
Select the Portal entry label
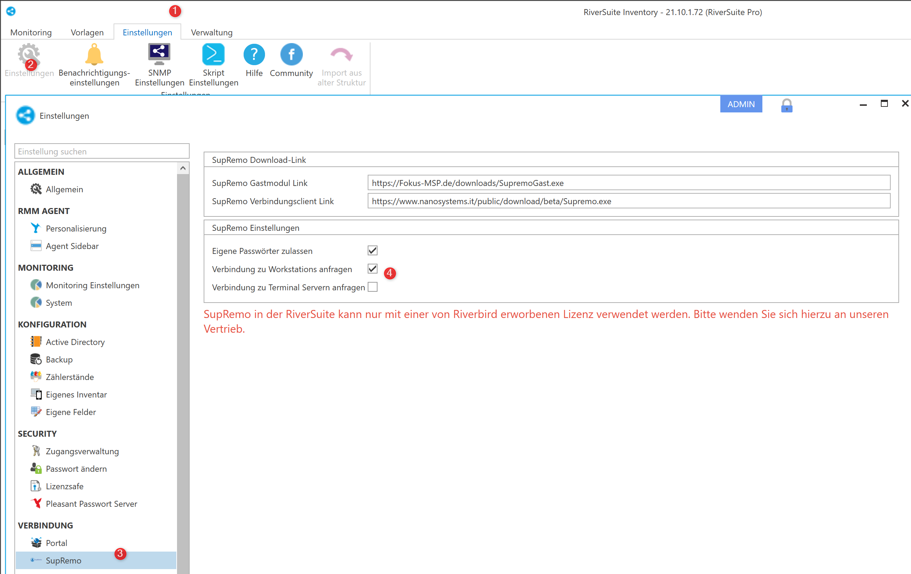tap(56, 543)
